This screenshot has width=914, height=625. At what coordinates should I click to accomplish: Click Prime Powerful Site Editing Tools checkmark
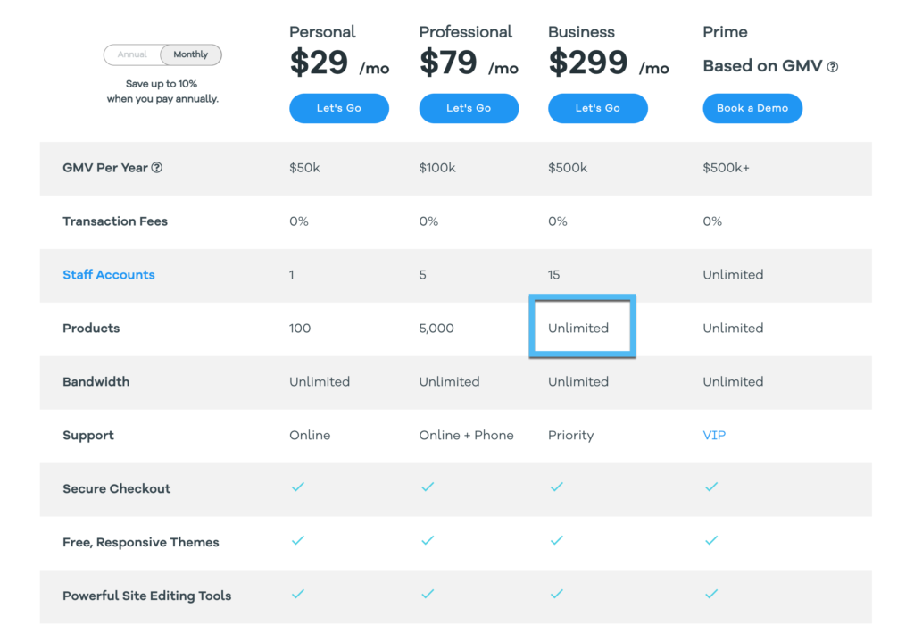pyautogui.click(x=711, y=594)
